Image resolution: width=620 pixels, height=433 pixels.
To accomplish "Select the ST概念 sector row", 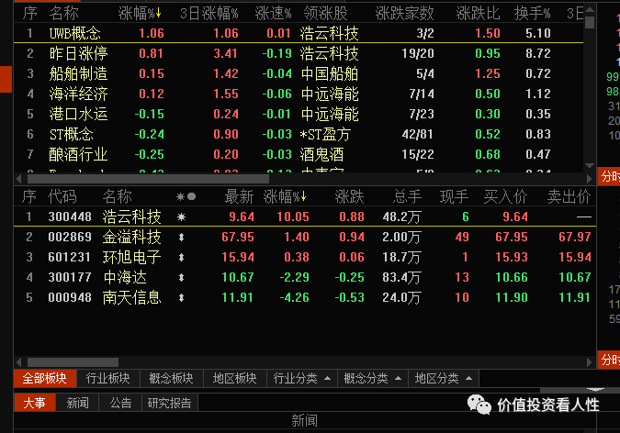I will [x=299, y=134].
